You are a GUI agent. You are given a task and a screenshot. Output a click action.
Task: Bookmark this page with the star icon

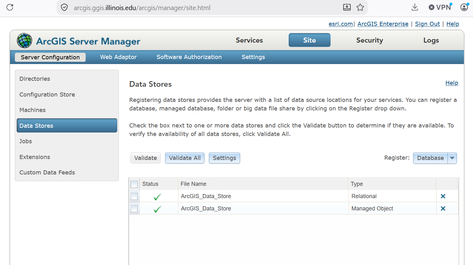click(360, 7)
